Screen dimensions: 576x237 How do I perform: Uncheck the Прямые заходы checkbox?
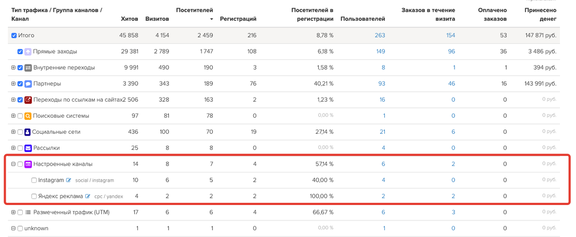20,52
